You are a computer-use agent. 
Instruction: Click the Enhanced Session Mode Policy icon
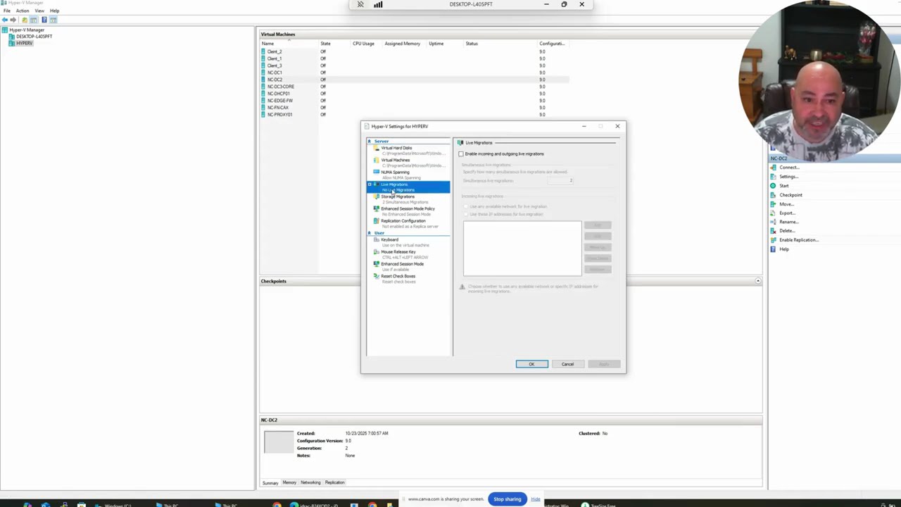click(x=377, y=208)
